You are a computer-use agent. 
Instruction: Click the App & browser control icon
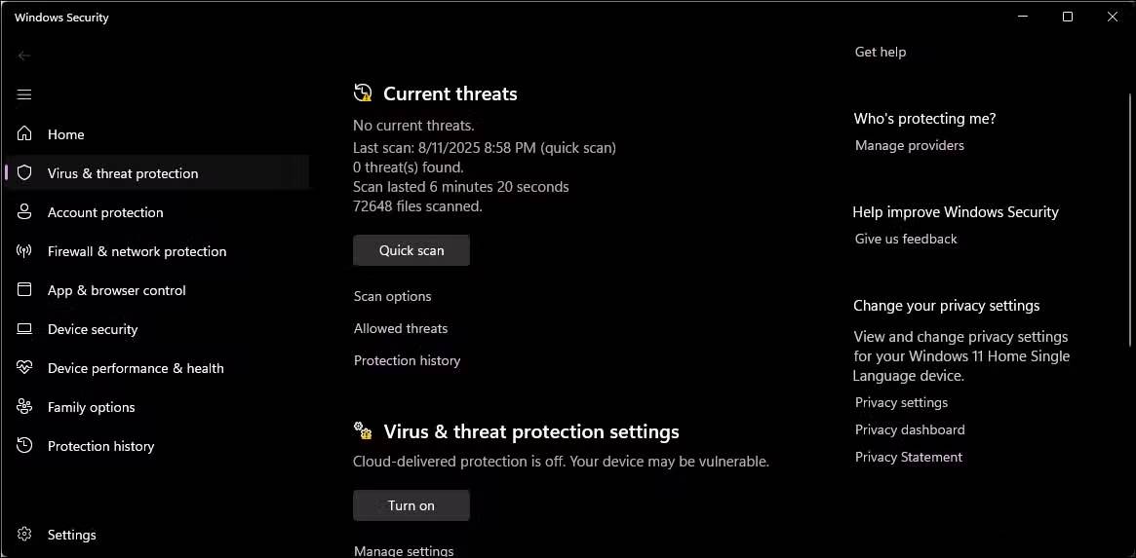pyautogui.click(x=25, y=290)
